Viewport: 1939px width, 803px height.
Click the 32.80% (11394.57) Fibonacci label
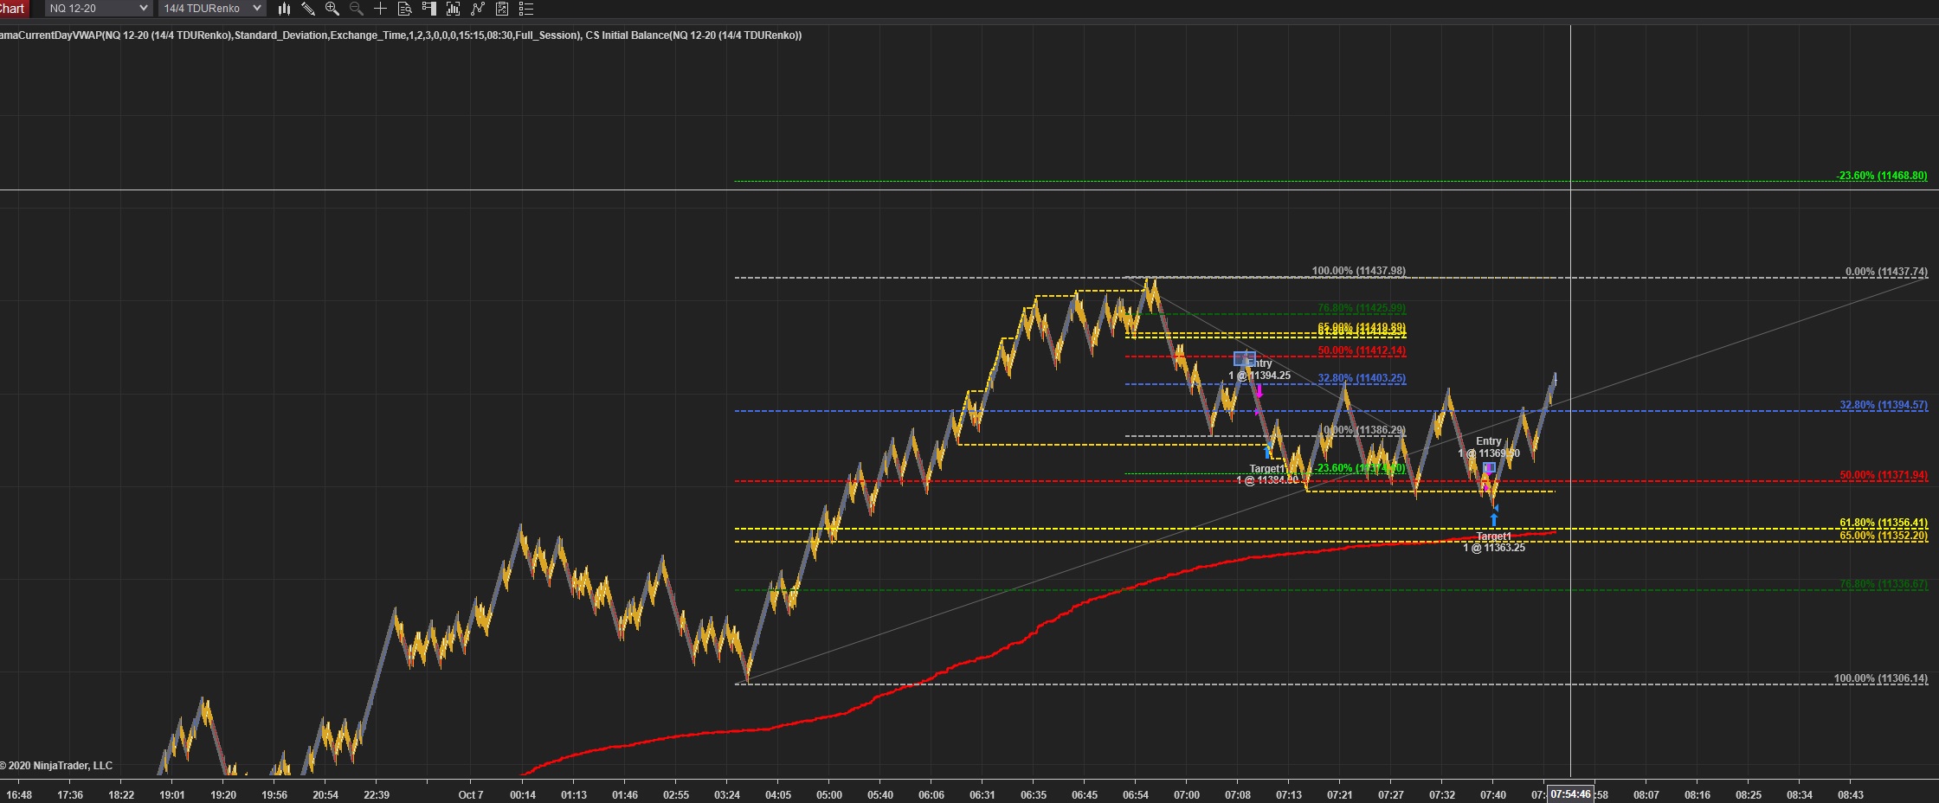(1884, 405)
